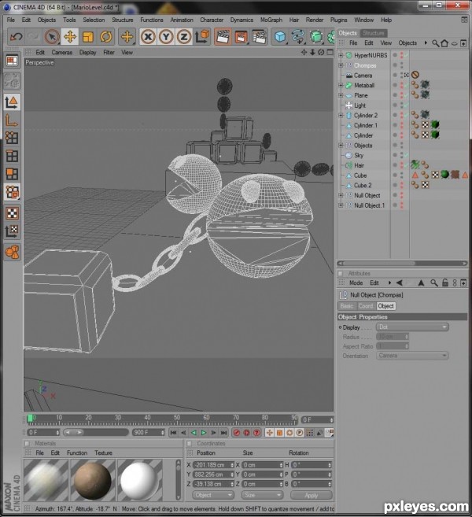Click the Position X input field
The height and width of the screenshot is (517, 472).
coord(213,465)
